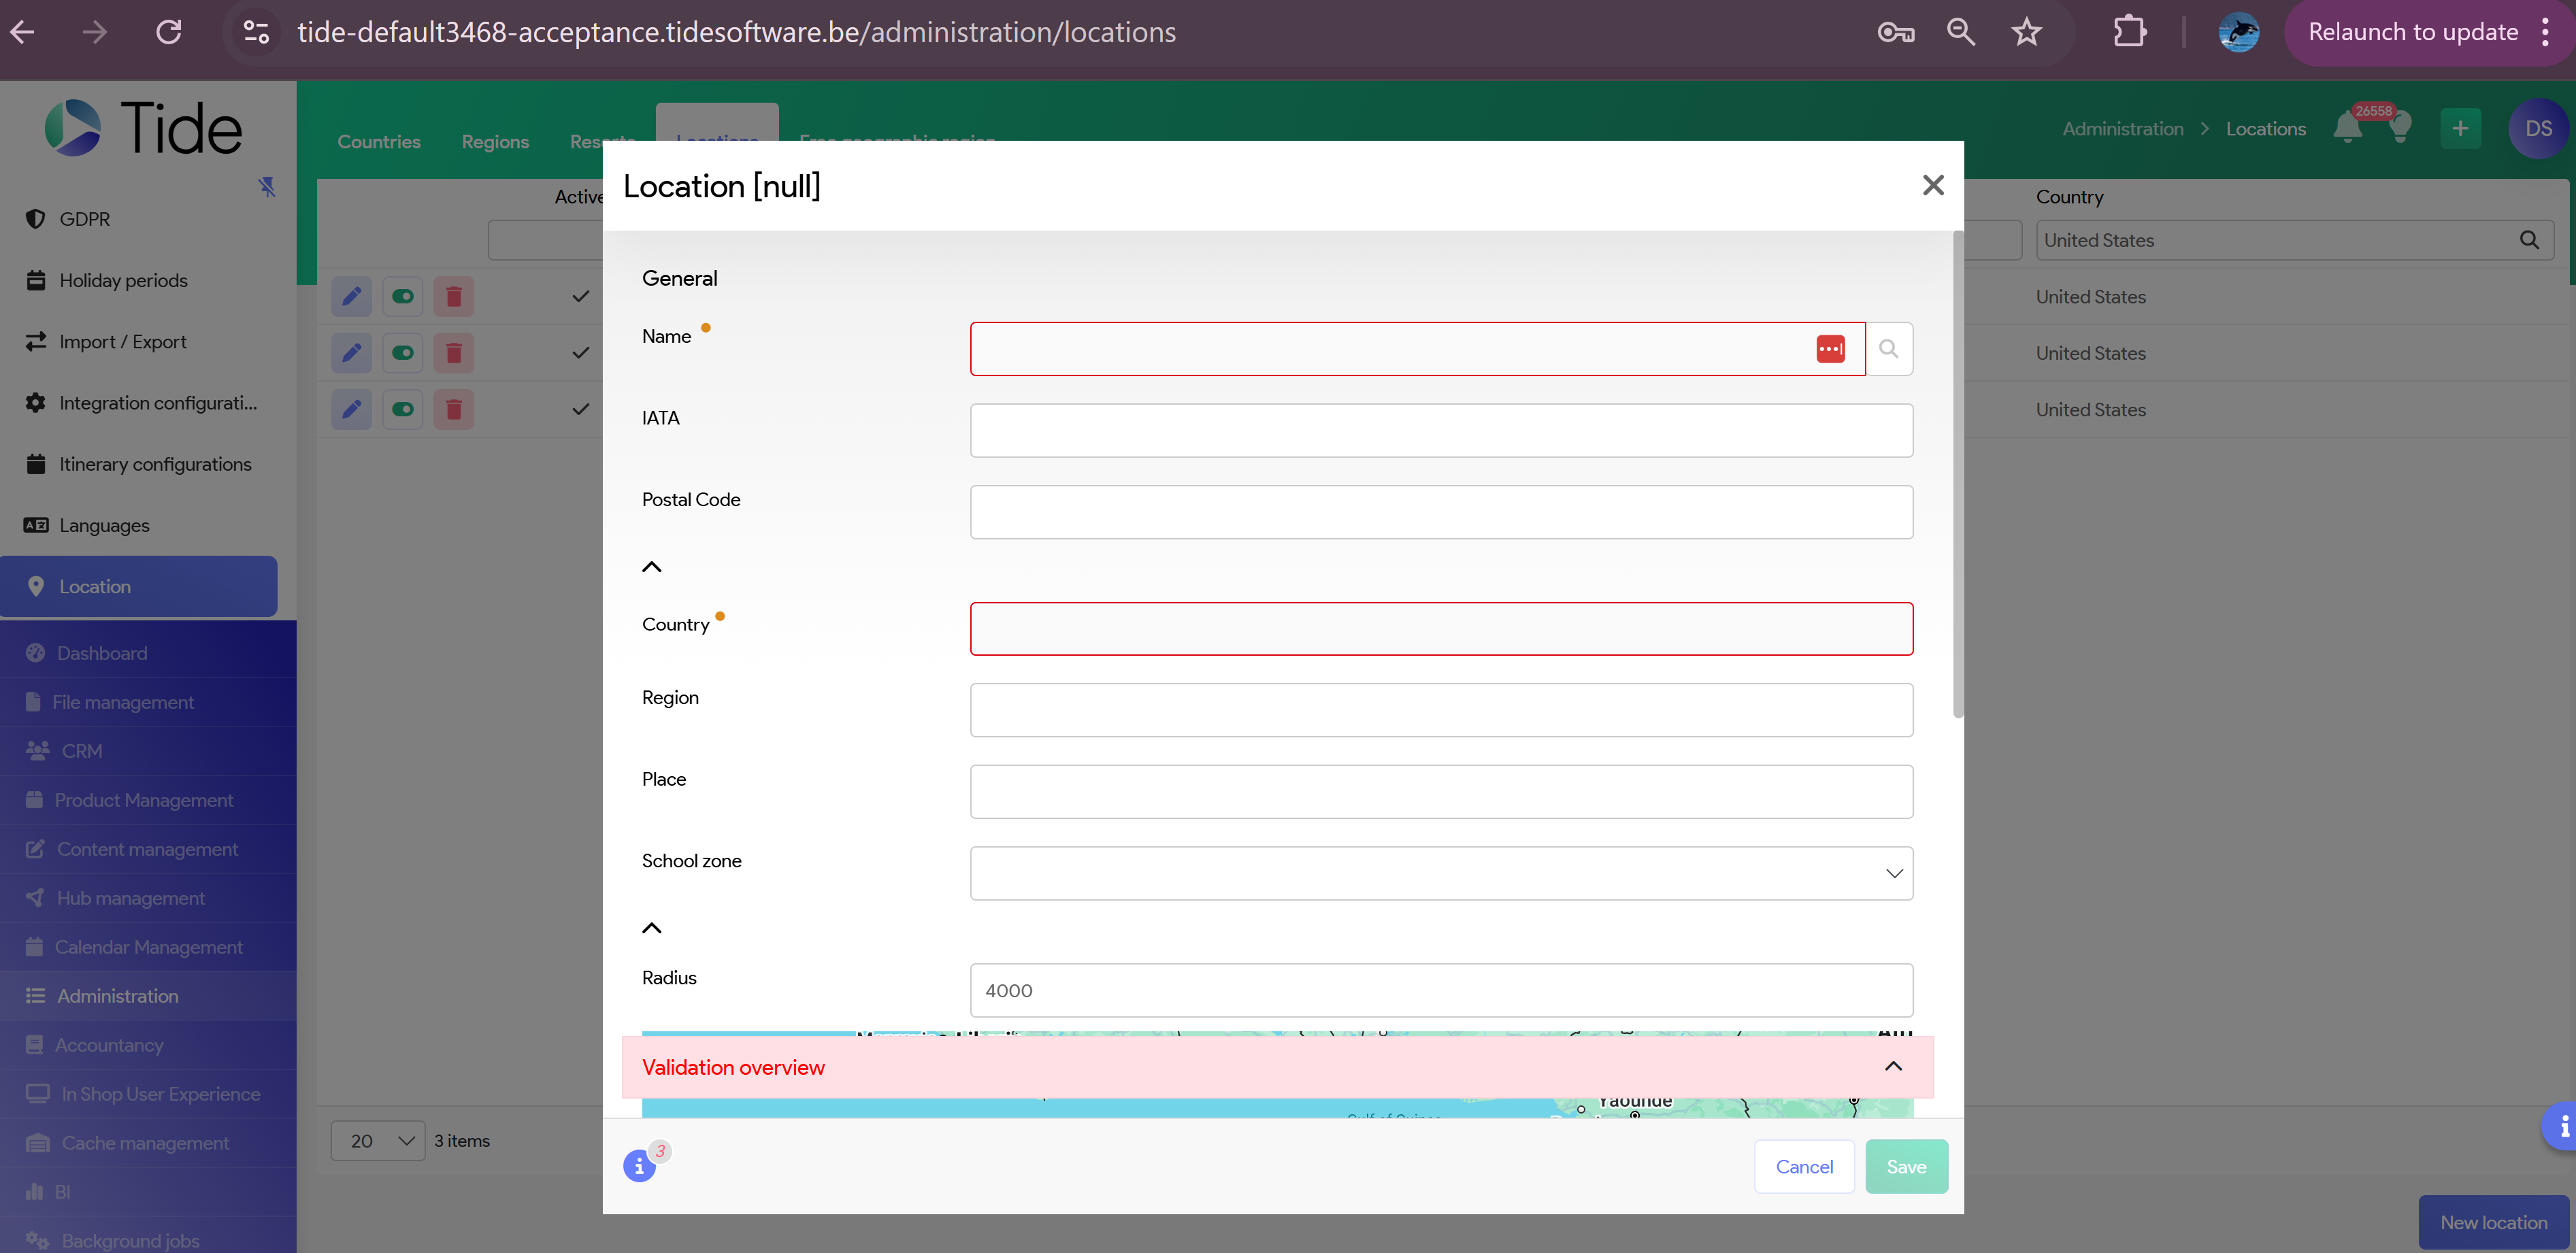Click the blue info icon showing 3
The width and height of the screenshot is (2576, 1253).
pyautogui.click(x=640, y=1165)
